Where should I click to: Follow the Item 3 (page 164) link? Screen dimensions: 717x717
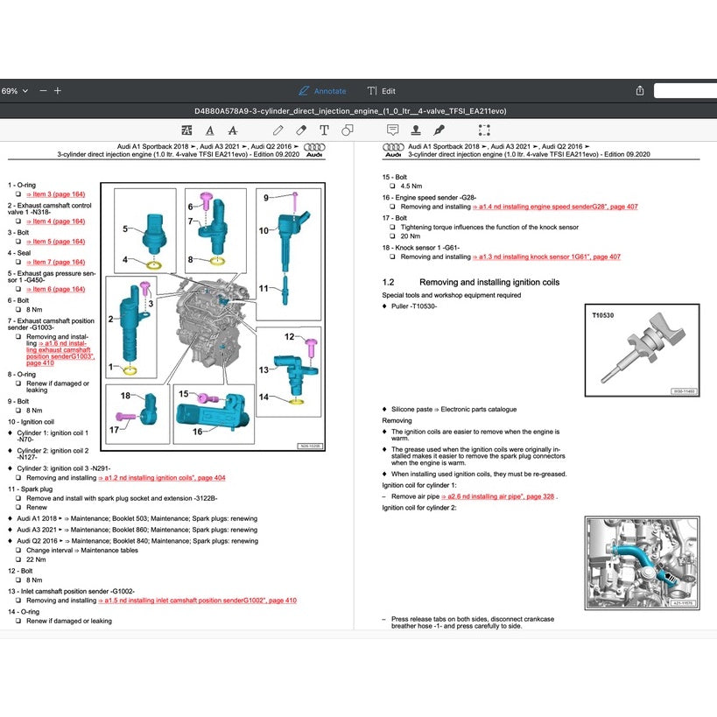tap(58, 193)
